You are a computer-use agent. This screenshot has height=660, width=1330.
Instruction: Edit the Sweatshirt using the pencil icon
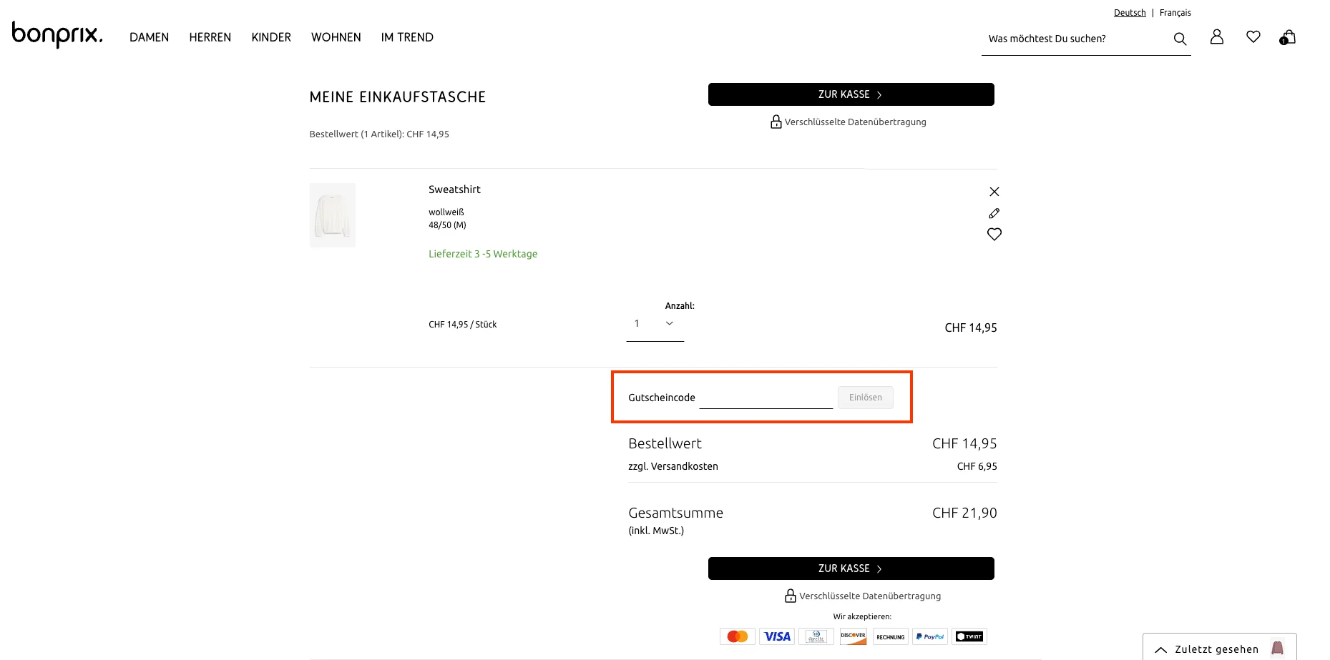pos(994,213)
